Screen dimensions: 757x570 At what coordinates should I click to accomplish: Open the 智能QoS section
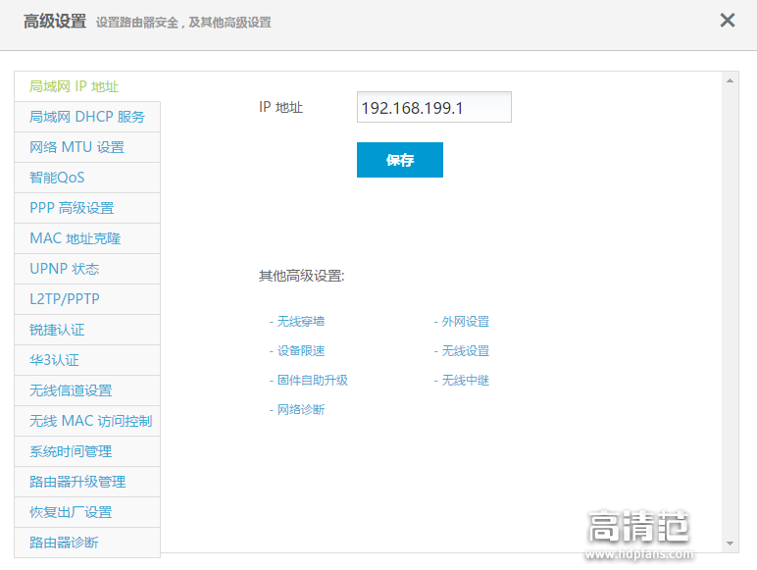point(87,178)
